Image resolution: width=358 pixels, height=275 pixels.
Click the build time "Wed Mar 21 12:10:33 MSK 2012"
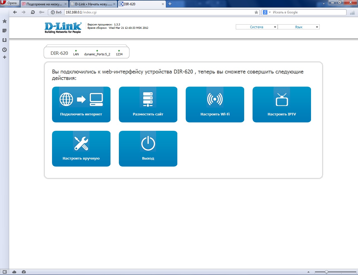(128, 28)
